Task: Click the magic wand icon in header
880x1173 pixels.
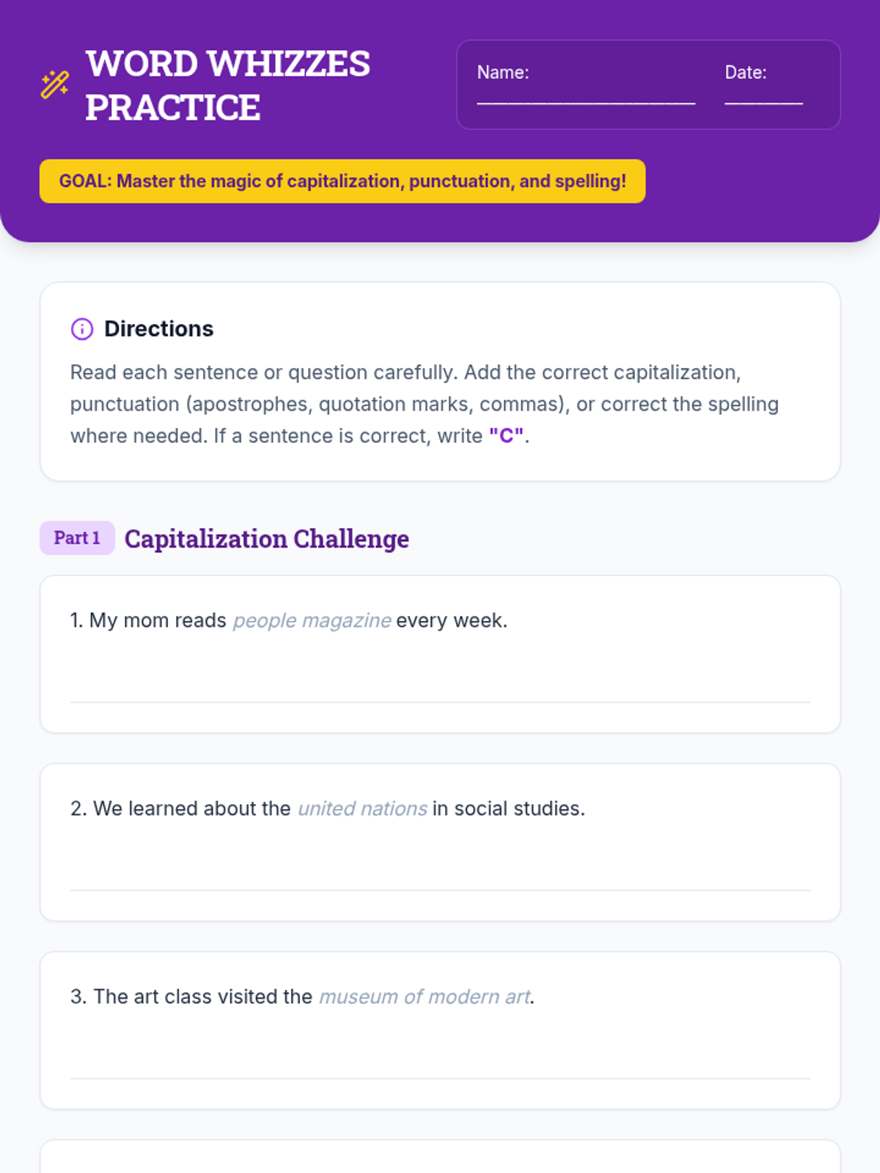Action: tap(55, 85)
